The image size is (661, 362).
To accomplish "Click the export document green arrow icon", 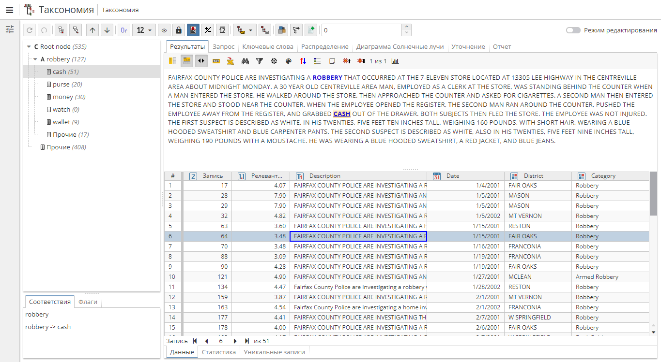I will tap(311, 30).
